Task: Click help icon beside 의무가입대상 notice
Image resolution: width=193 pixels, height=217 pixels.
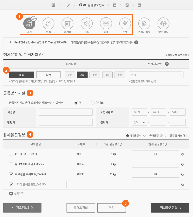Action: coord(136,42)
